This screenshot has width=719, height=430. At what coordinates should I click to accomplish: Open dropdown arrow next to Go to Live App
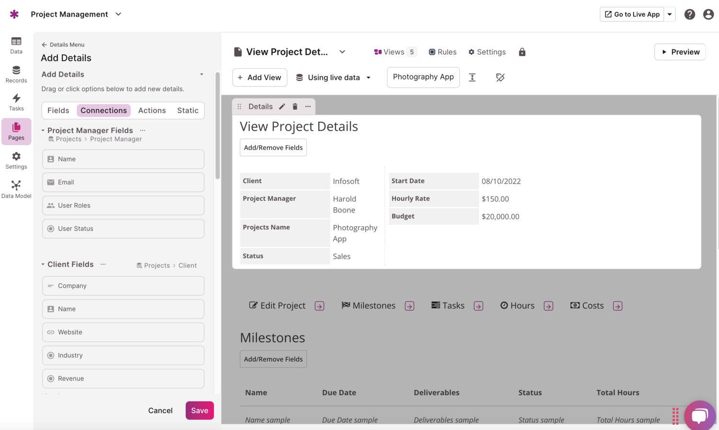(x=670, y=14)
